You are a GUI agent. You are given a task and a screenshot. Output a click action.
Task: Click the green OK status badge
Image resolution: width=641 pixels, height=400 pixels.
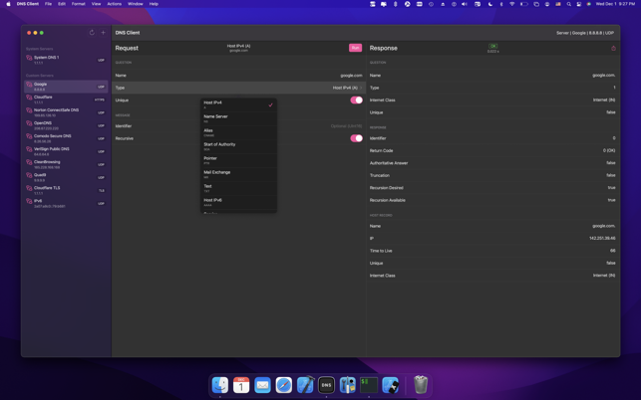493,46
